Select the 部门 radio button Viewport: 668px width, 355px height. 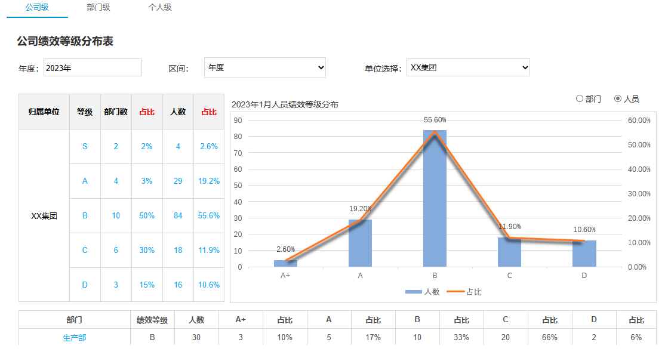click(580, 98)
